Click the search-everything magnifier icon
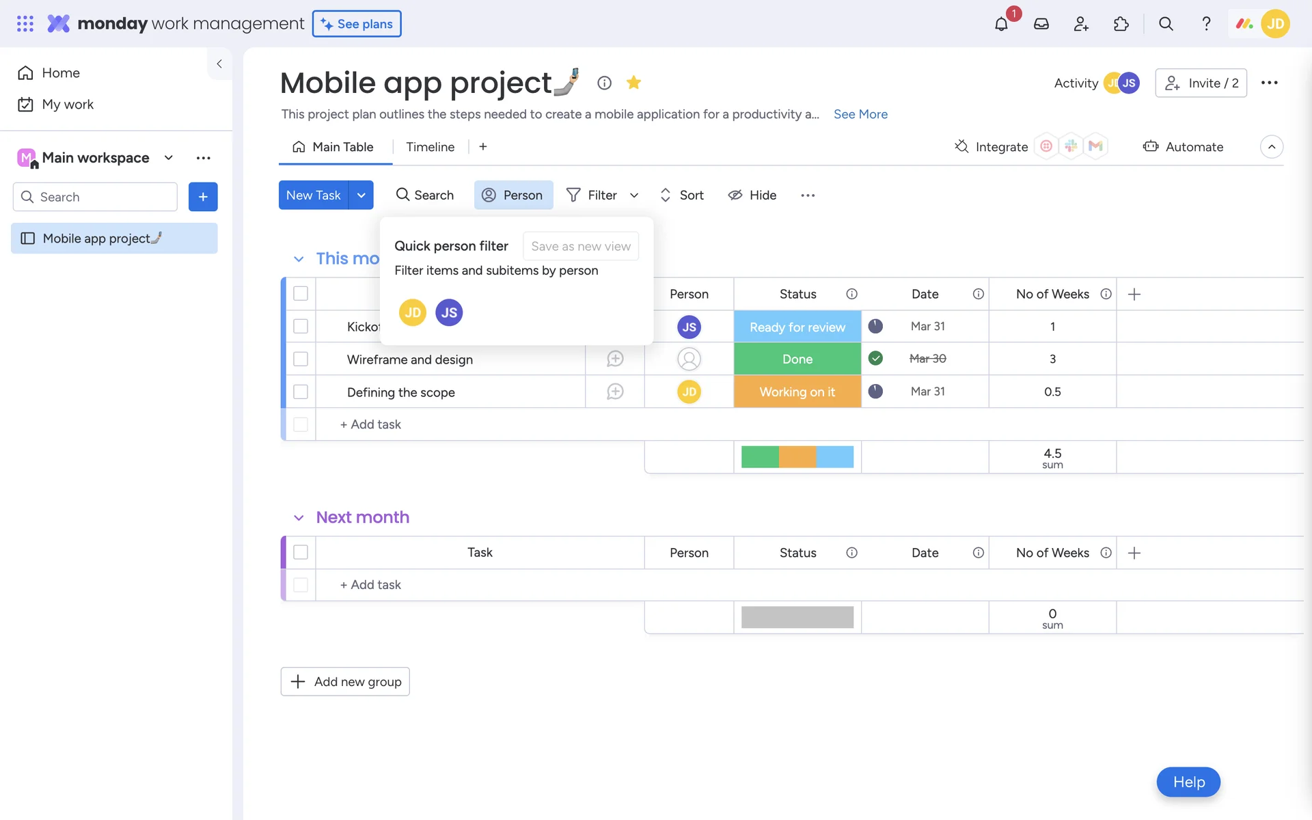The image size is (1312, 820). tap(1166, 24)
